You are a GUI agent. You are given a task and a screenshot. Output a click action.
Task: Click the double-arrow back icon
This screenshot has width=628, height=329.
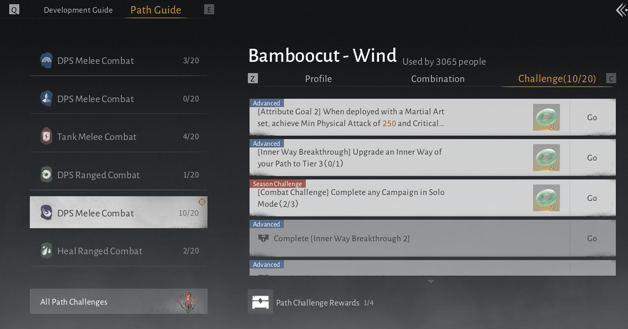[x=621, y=10]
